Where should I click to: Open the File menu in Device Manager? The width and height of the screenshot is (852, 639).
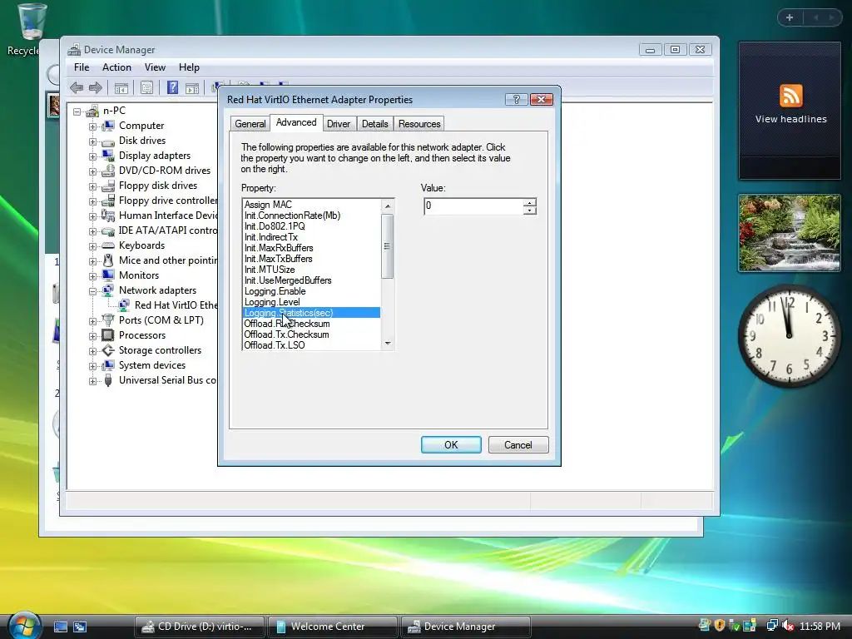tap(82, 67)
